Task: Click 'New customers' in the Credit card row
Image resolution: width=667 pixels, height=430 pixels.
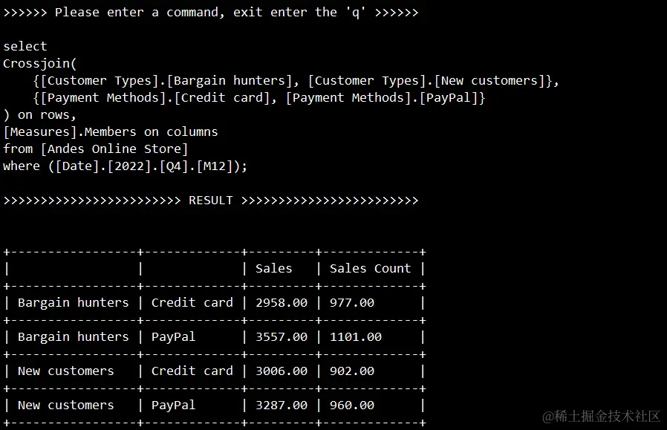Action: point(66,371)
